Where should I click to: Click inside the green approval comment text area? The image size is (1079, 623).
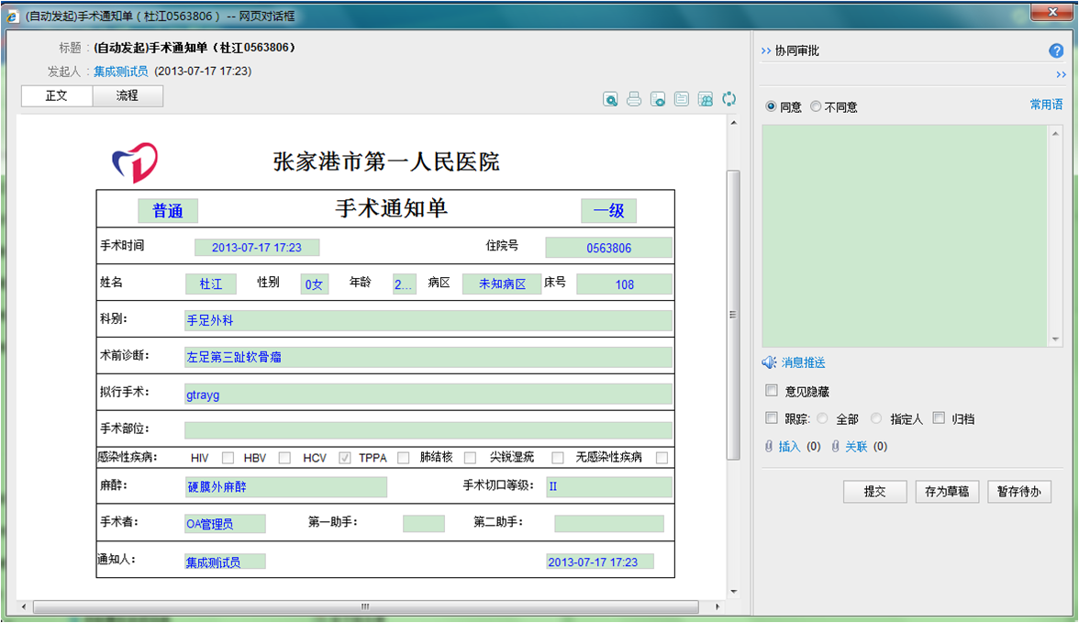(905, 236)
